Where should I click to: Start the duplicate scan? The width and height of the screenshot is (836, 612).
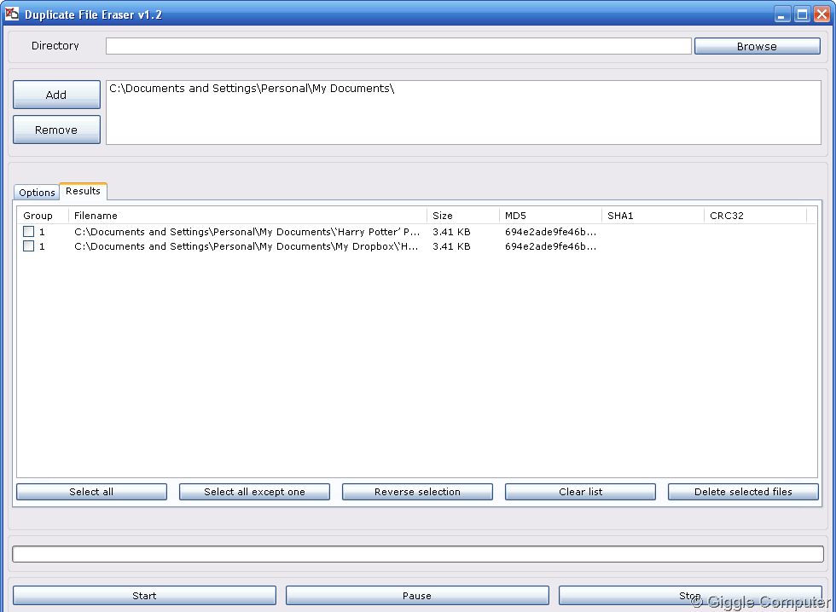coord(144,596)
